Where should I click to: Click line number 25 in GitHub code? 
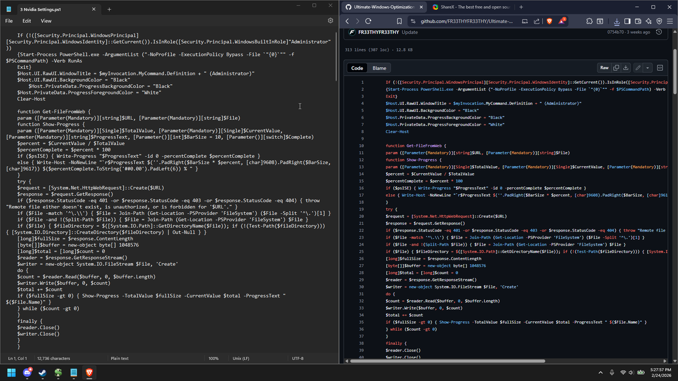click(x=361, y=251)
